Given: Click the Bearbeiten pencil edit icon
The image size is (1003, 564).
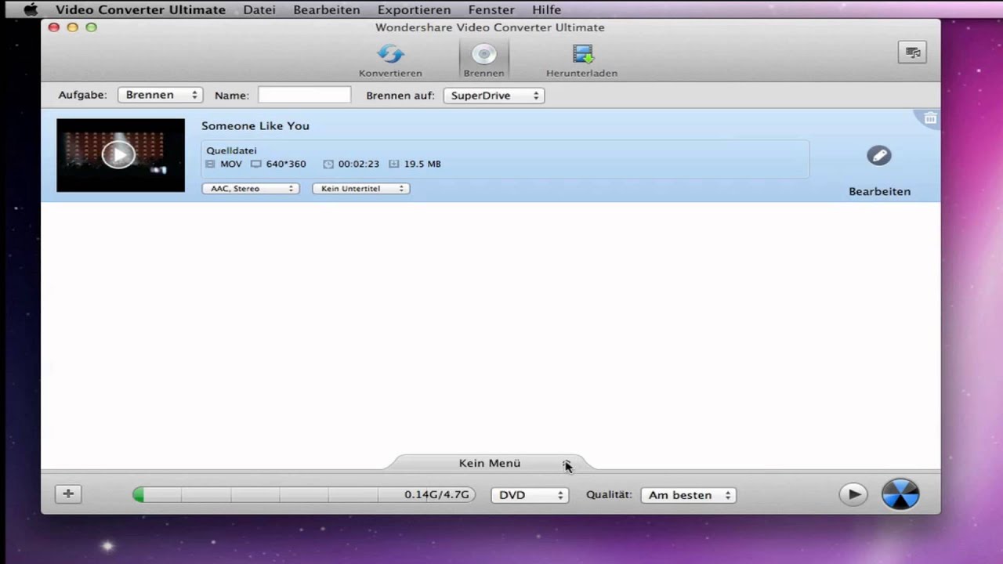Looking at the screenshot, I should [x=879, y=155].
